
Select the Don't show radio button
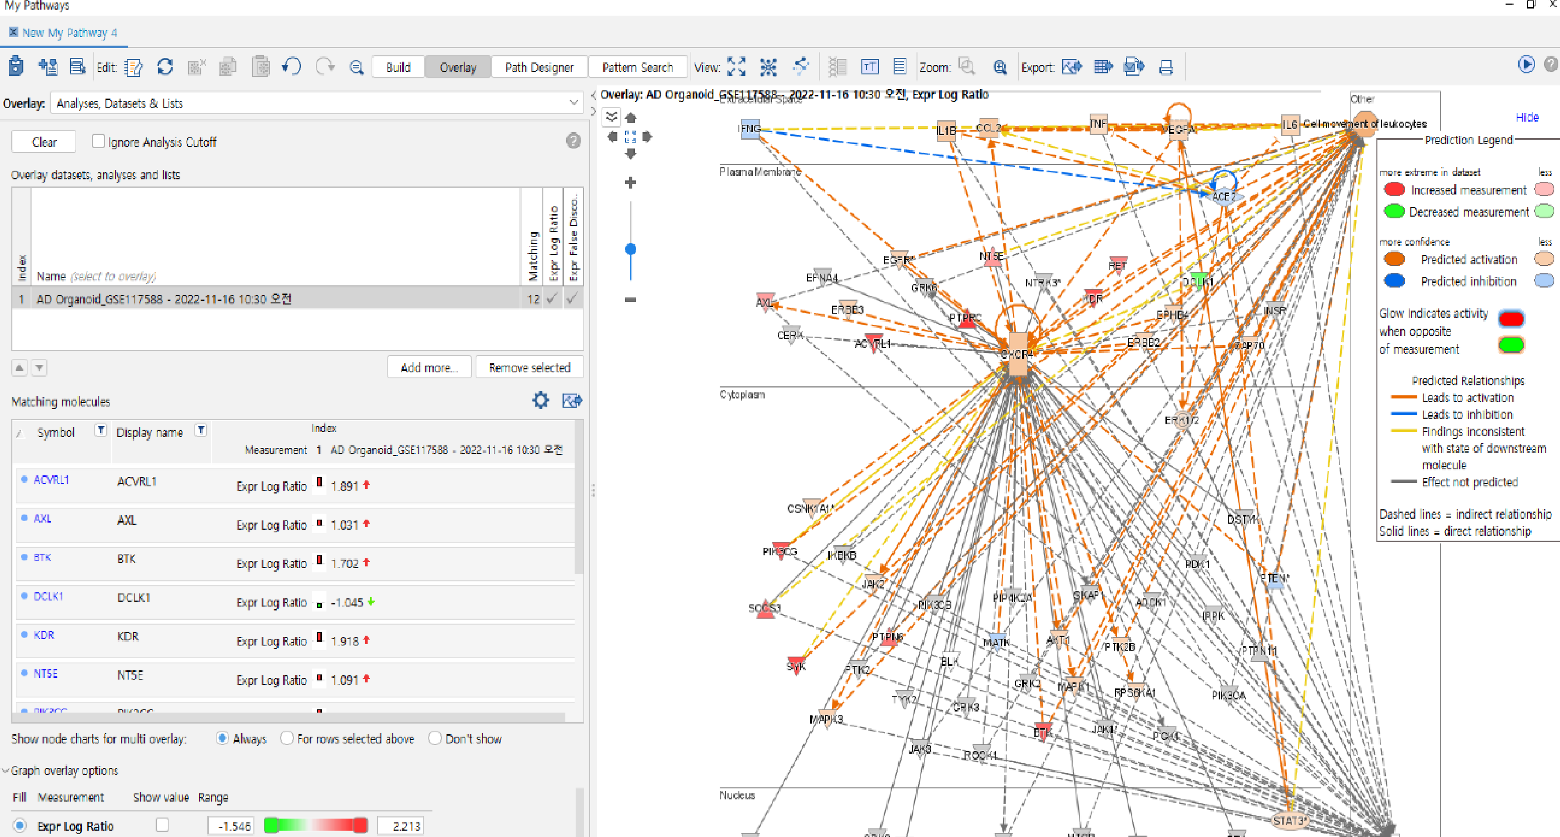[435, 738]
